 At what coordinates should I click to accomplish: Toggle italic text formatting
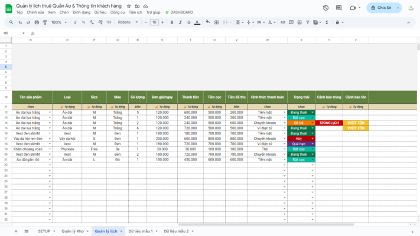181,22
